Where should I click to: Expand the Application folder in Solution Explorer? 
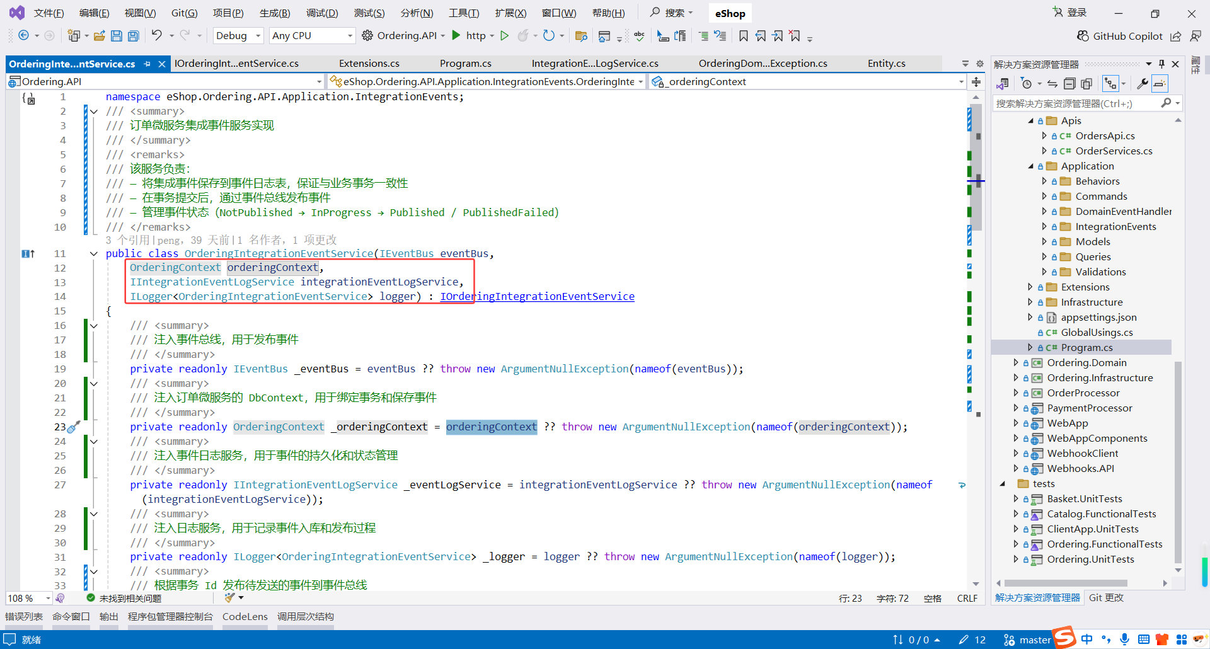(x=1032, y=166)
